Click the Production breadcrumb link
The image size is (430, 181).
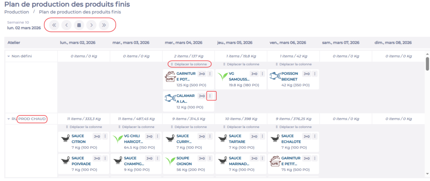pyautogui.click(x=16, y=12)
